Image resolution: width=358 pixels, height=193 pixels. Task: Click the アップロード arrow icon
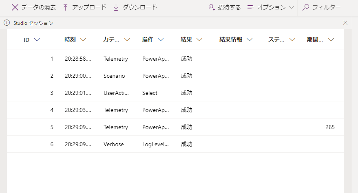(65, 7)
